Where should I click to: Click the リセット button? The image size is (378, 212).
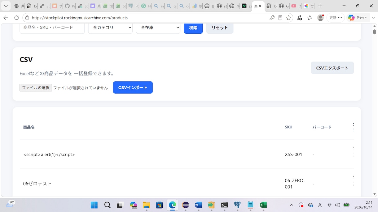click(220, 28)
